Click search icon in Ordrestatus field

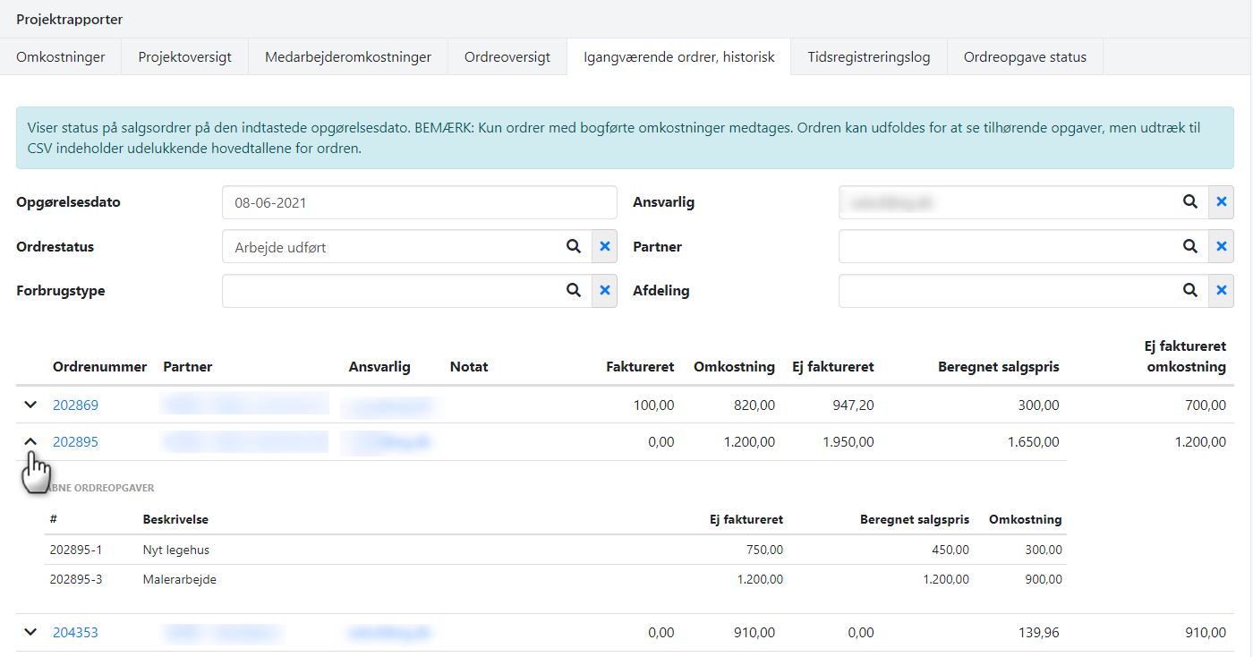click(573, 246)
